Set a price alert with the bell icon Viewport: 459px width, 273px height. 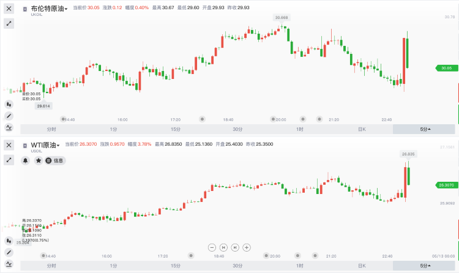click(26, 160)
